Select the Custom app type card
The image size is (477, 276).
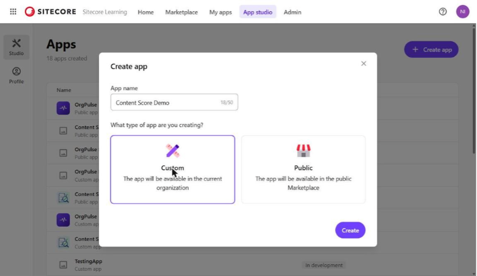point(172,169)
